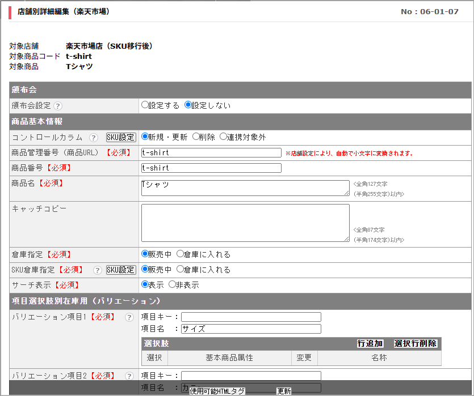Click the 変更 column header
The height and width of the screenshot is (396, 474).
pyautogui.click(x=304, y=357)
